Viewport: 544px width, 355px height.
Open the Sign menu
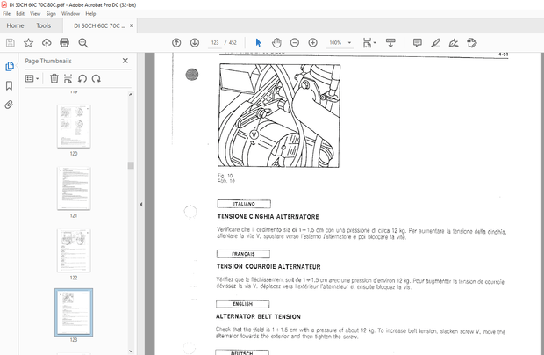point(51,14)
